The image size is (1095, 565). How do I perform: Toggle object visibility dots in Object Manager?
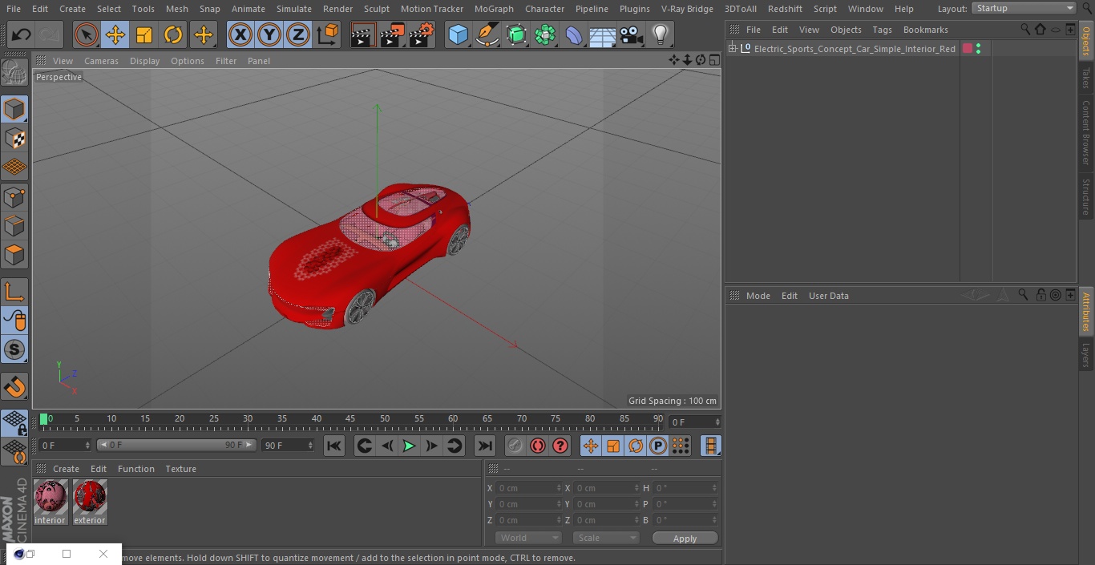point(979,49)
